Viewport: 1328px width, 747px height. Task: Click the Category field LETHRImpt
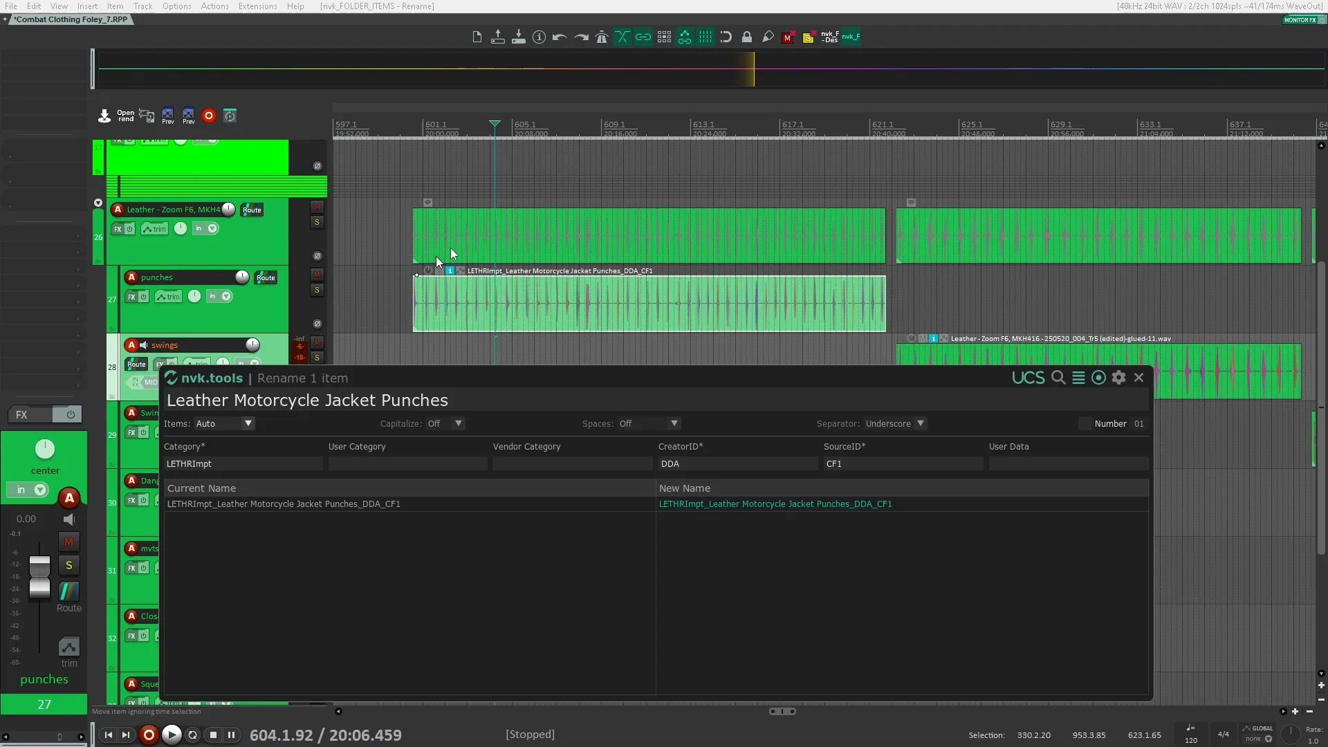click(243, 464)
